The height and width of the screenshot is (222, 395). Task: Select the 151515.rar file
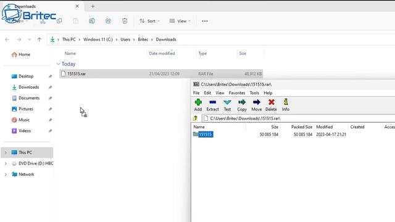tap(161, 74)
